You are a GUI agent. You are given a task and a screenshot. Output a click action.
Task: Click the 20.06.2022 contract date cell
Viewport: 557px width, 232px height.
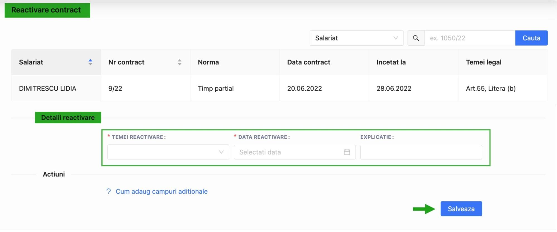324,88
